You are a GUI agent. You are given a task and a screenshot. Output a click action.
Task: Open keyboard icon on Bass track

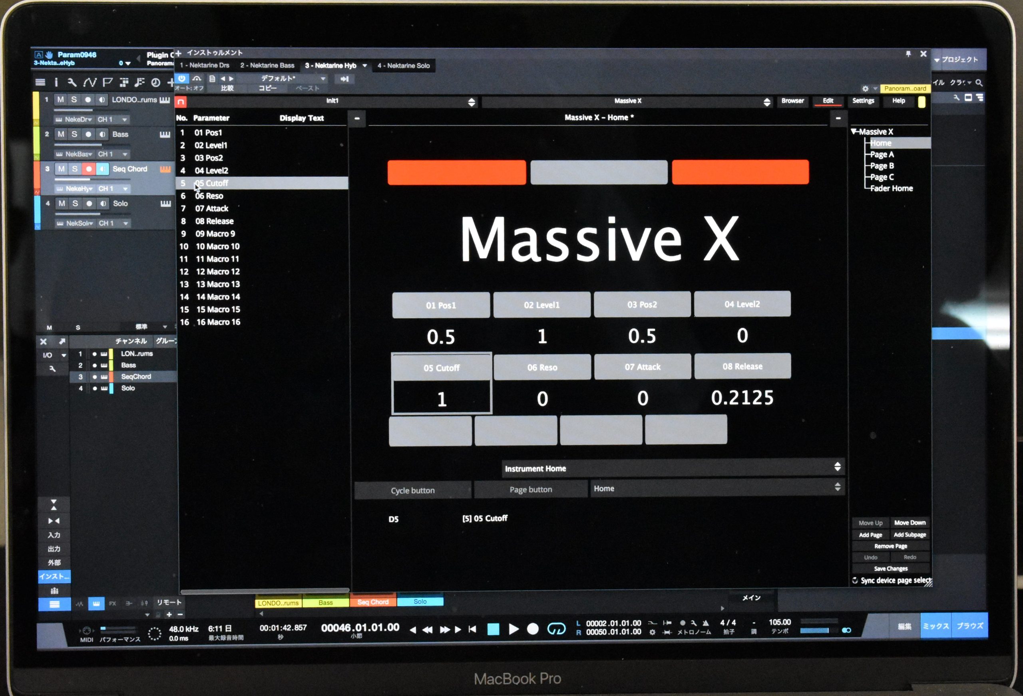tap(165, 135)
